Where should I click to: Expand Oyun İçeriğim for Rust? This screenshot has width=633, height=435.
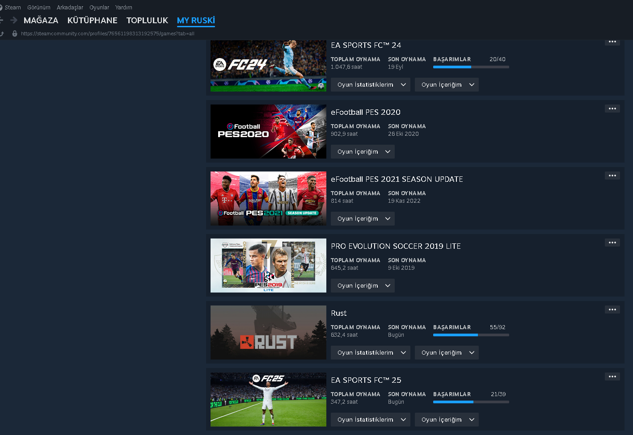pos(447,353)
